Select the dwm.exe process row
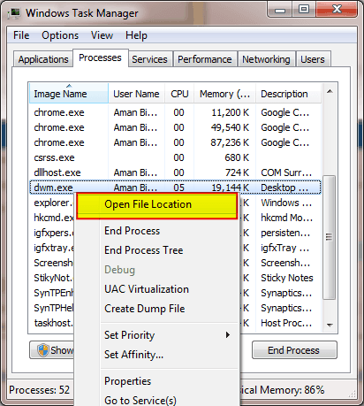Image resolution: width=364 pixels, height=406 pixels. [175, 188]
